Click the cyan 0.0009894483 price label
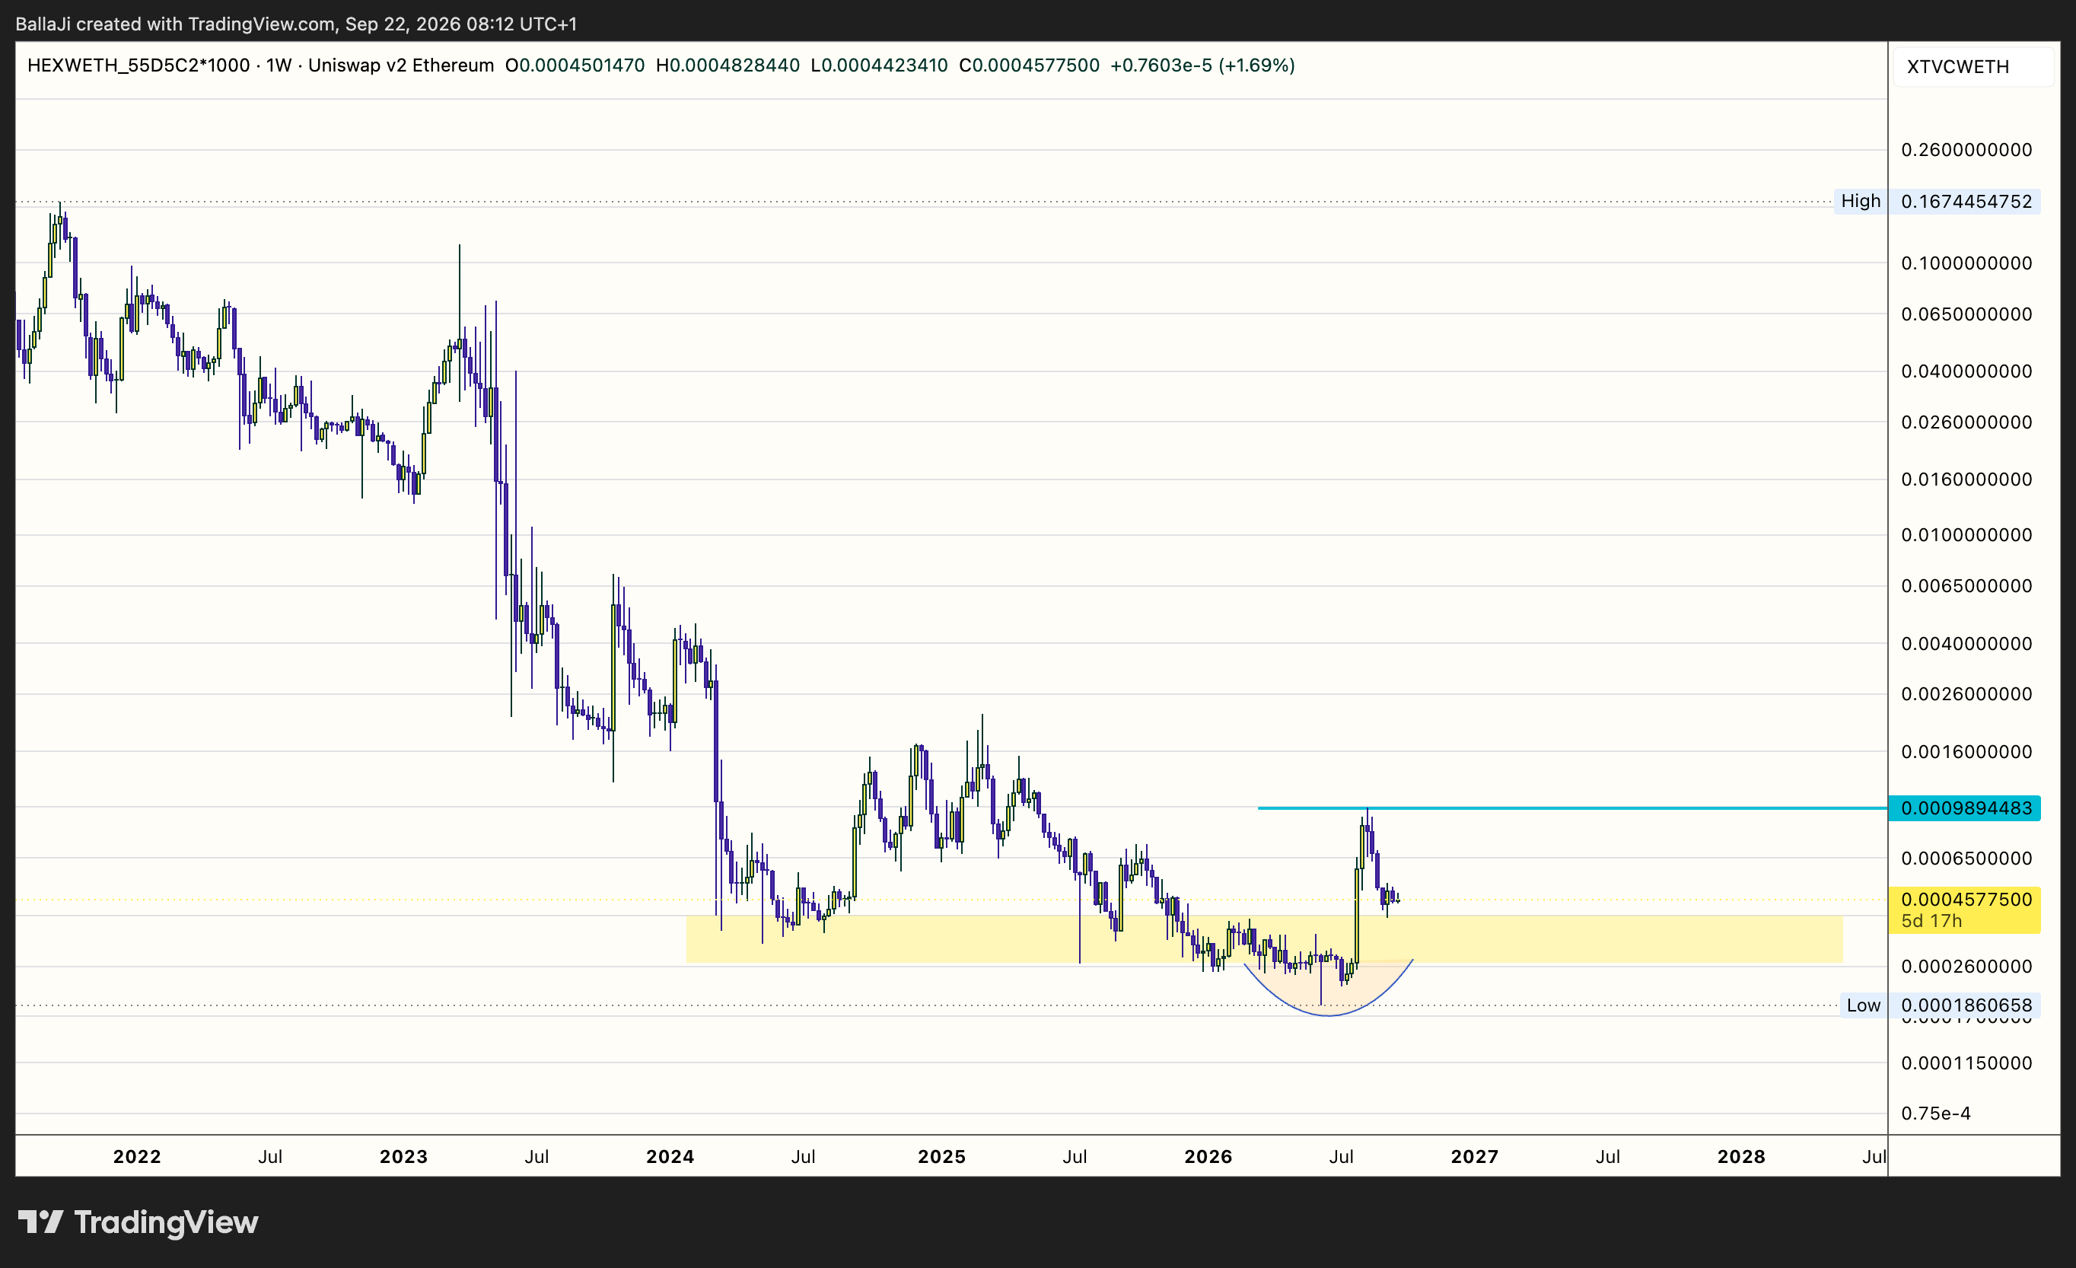2076x1268 pixels. pos(1965,808)
